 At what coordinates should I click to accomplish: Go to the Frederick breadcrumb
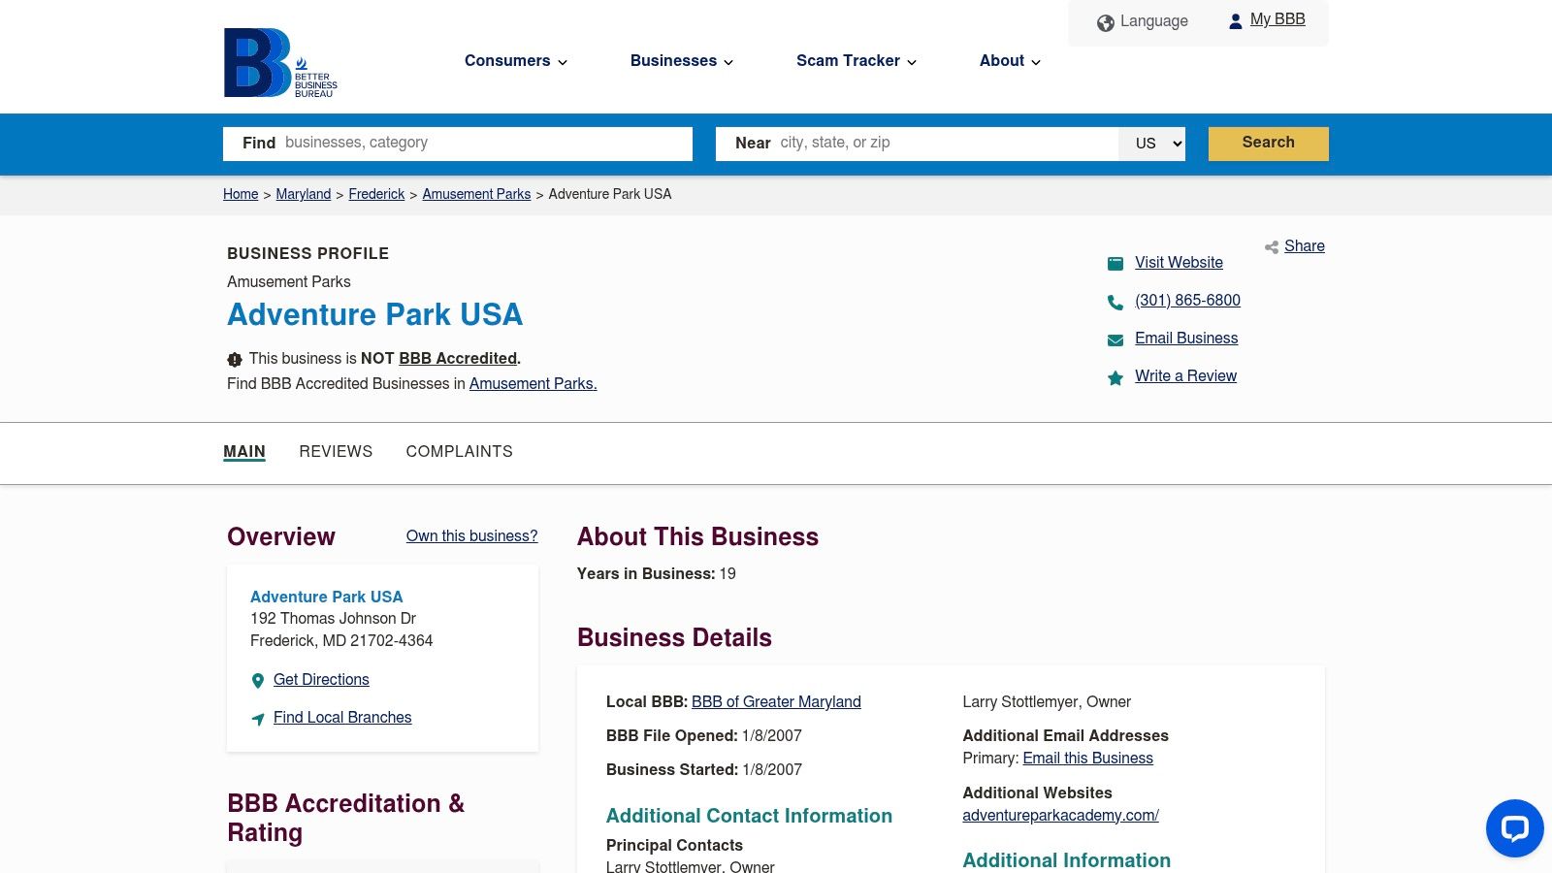point(376,194)
